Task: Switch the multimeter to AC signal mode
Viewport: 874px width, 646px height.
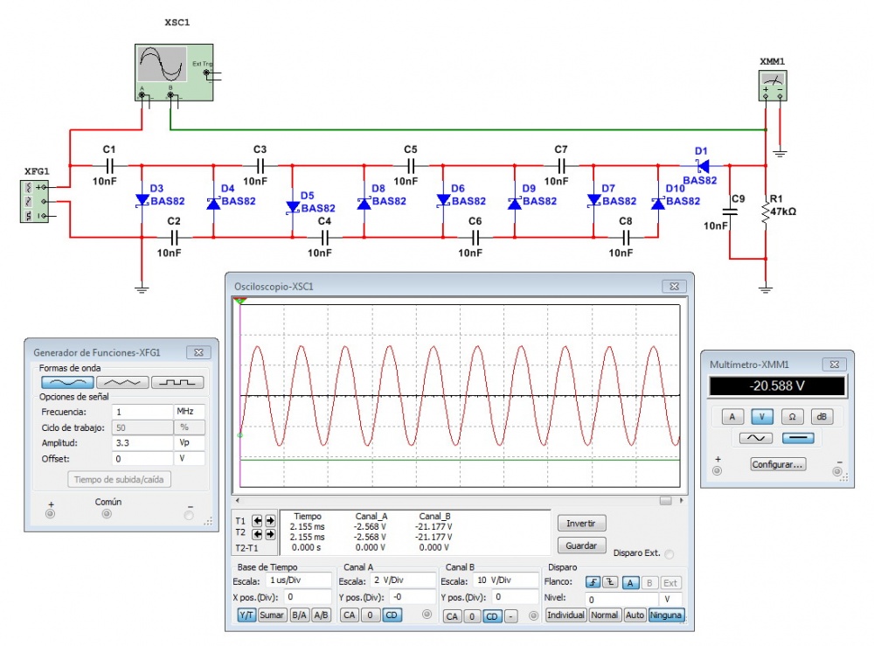Action: (755, 438)
